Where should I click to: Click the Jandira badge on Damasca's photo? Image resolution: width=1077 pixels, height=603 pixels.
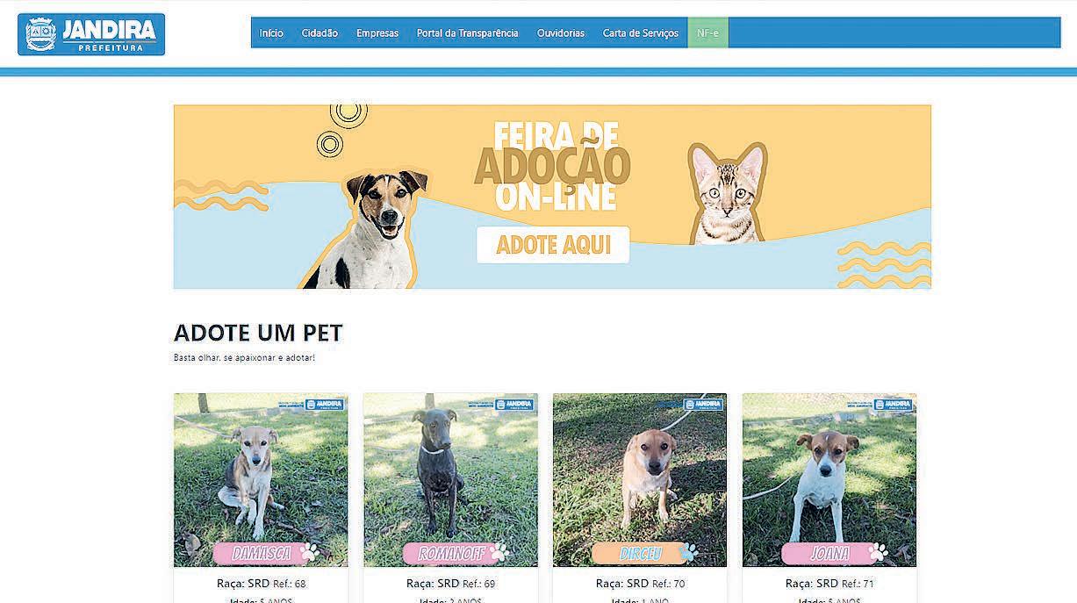[x=325, y=405]
